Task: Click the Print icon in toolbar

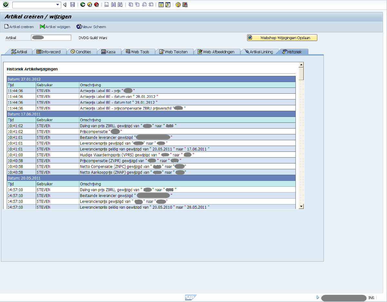Action: (x=106, y=5)
